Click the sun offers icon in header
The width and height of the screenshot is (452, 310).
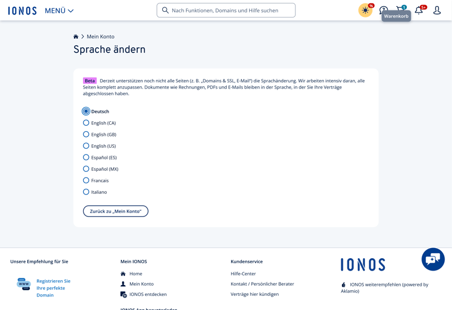pyautogui.click(x=365, y=10)
